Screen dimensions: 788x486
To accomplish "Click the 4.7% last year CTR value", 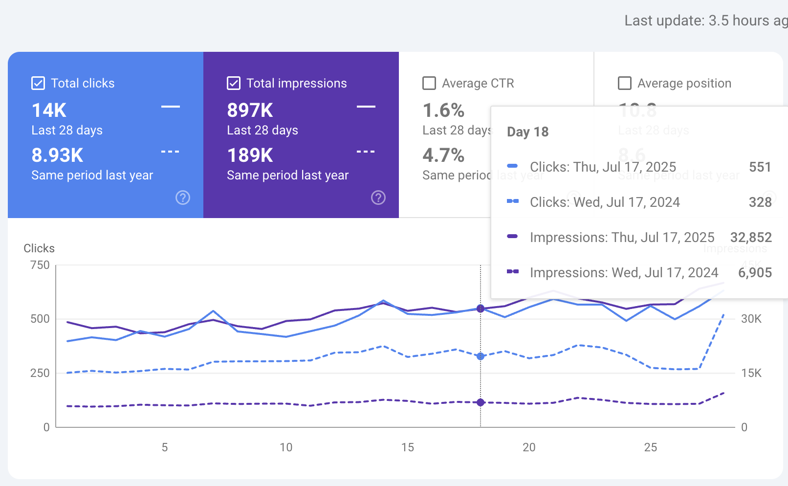I will point(443,155).
